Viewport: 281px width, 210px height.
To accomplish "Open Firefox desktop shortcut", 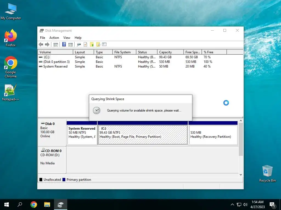I will coord(11,38).
